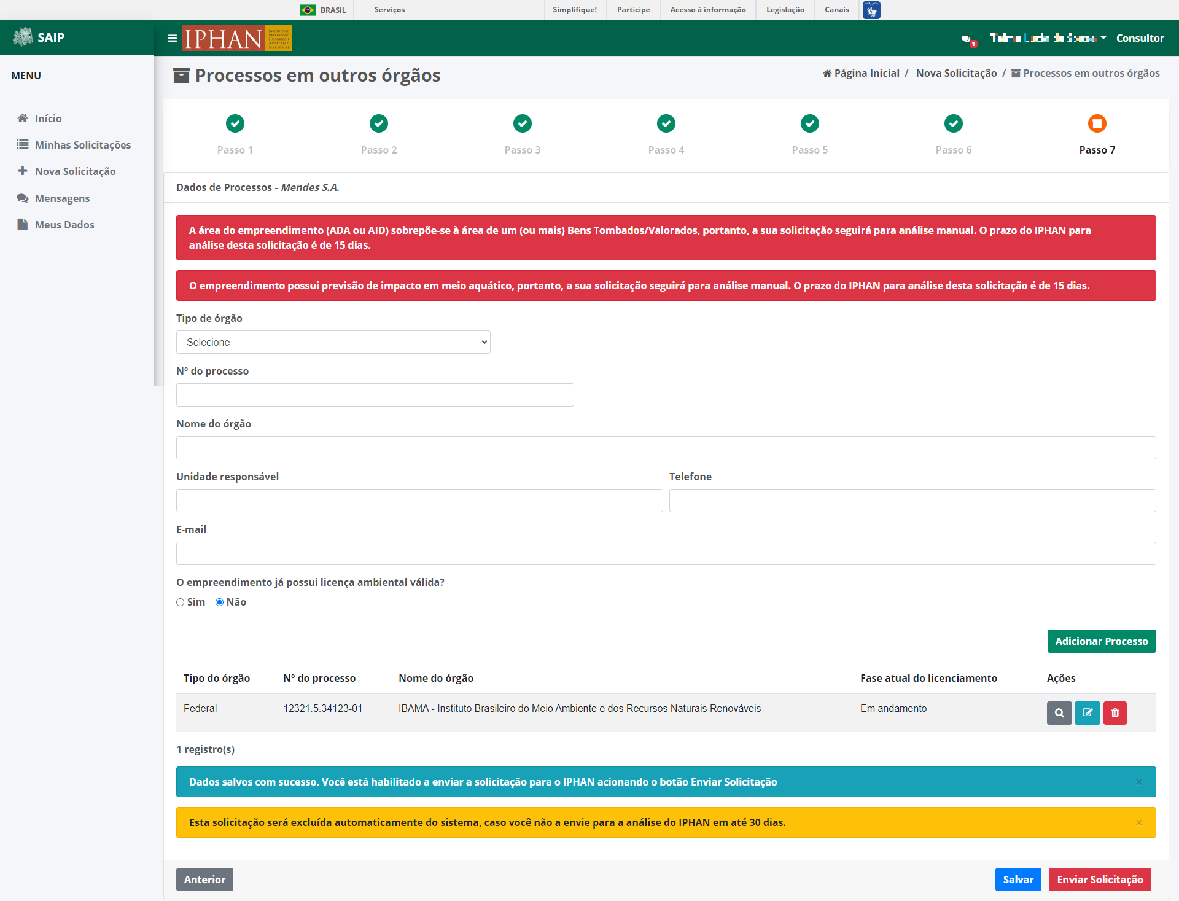Screen dimensions: 1179x901
Task: Delete the IBAMA process row
Action: click(x=1115, y=713)
